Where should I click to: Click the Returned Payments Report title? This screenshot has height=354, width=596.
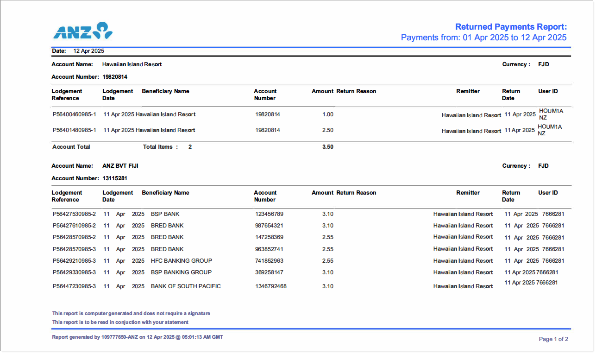[x=511, y=26]
